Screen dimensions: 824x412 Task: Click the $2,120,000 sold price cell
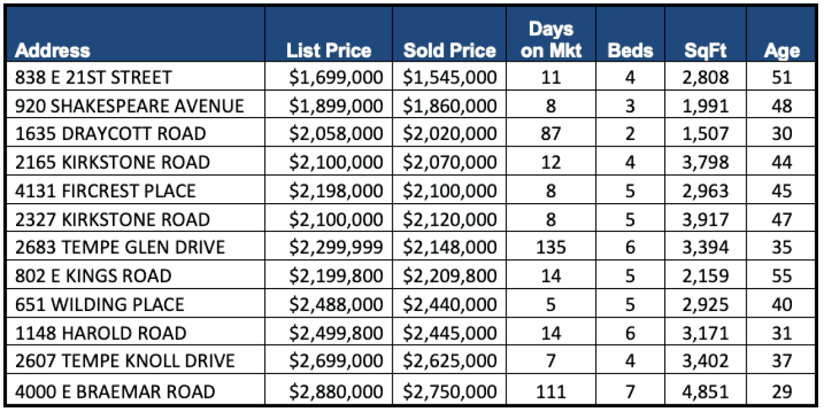[450, 219]
